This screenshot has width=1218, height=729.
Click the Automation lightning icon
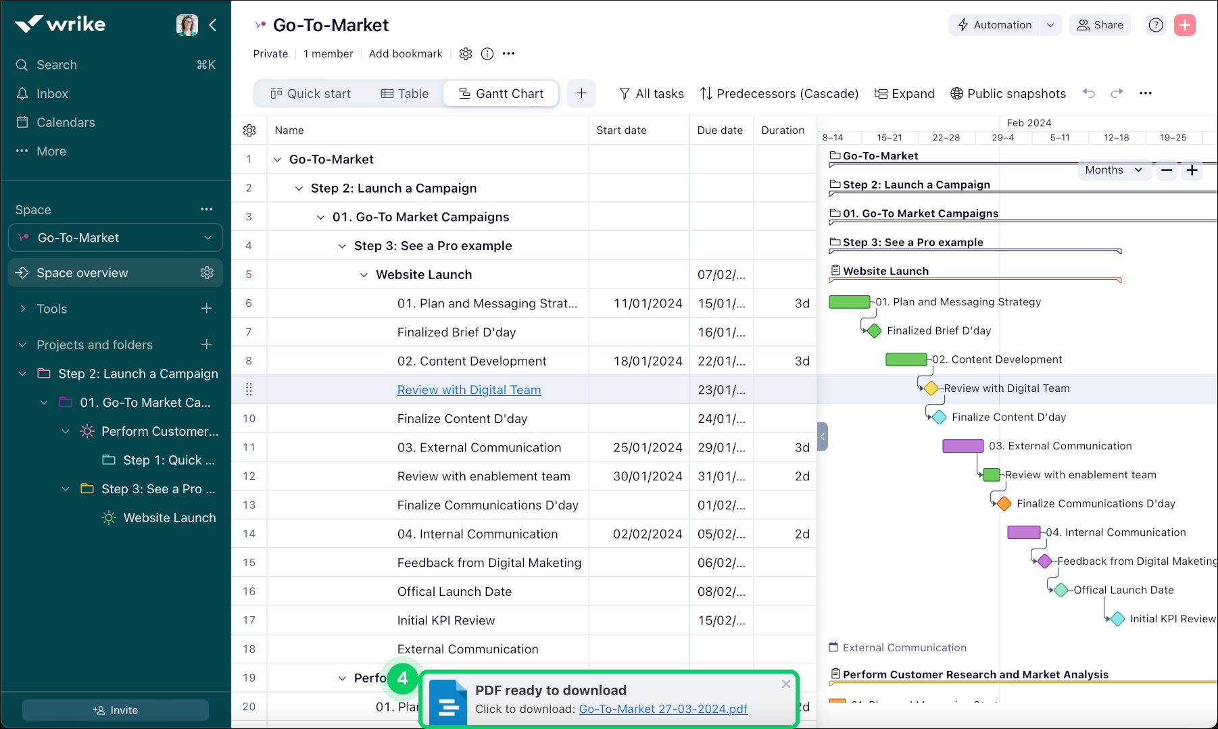[963, 24]
